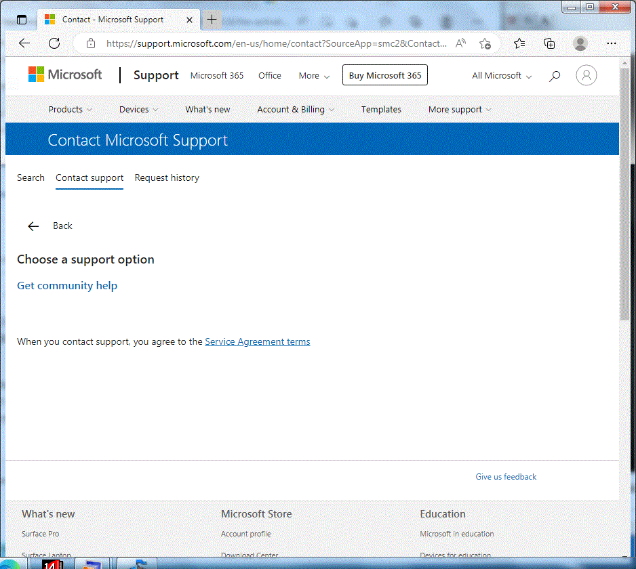Click the address bar URL
The width and height of the screenshot is (636, 569).
276,43
